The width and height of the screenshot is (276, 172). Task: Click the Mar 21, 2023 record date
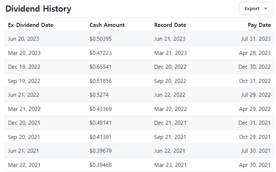click(x=170, y=53)
